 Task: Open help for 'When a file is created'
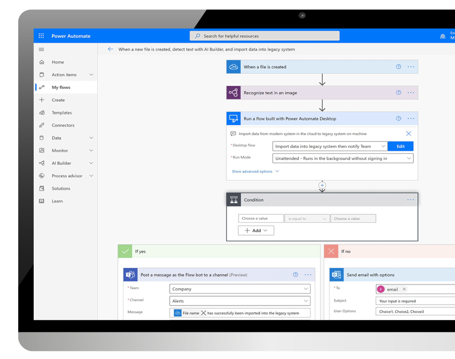[398, 67]
